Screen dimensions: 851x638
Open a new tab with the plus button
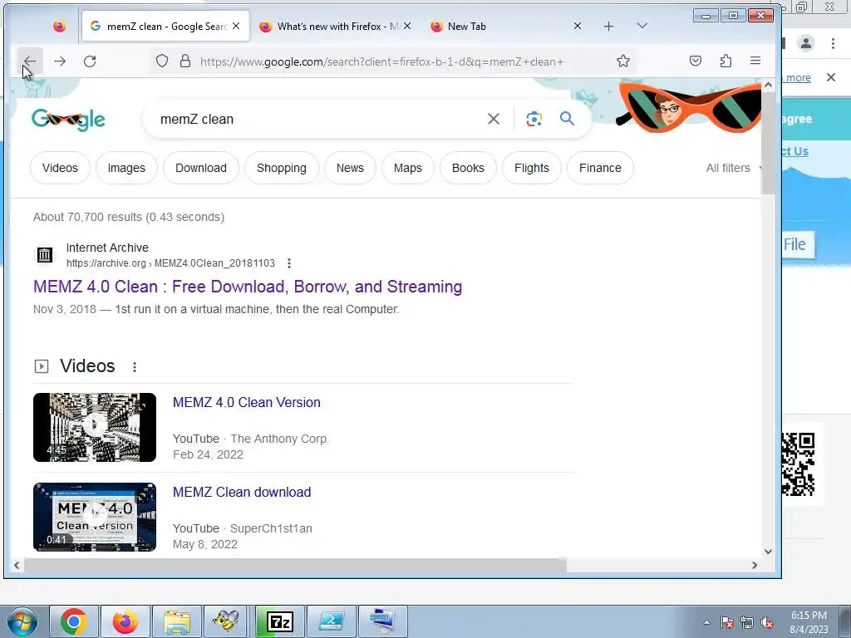click(x=609, y=26)
